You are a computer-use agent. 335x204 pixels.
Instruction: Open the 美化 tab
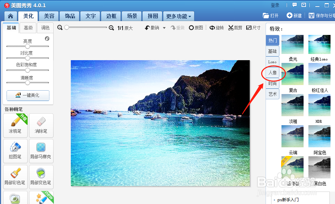pos(28,16)
